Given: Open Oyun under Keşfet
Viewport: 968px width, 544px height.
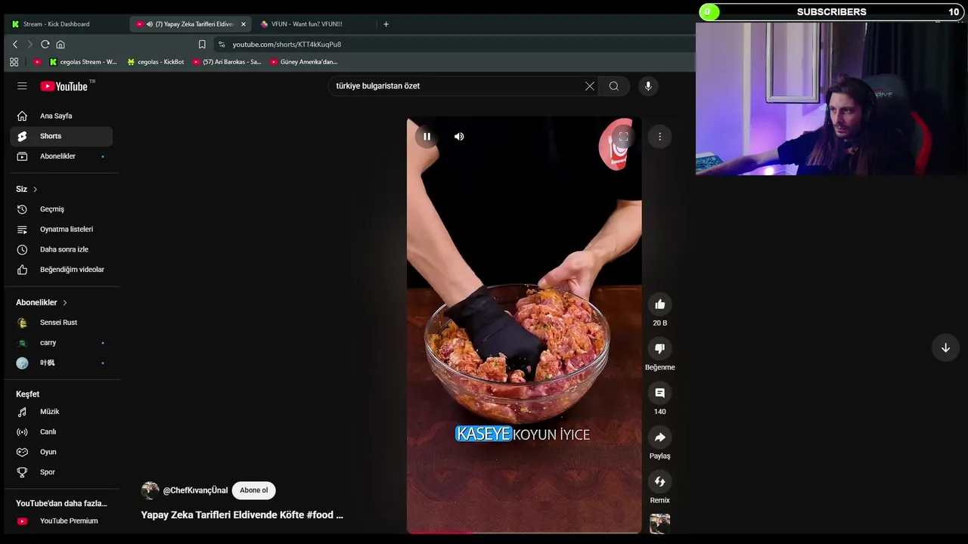Looking at the screenshot, I should pos(61,452).
